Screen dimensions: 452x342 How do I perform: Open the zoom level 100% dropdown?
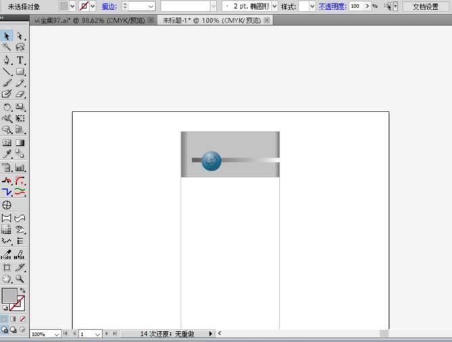coord(57,334)
